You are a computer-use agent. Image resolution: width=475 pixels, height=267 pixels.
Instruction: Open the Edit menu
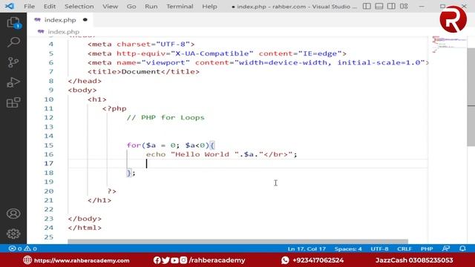50,7
